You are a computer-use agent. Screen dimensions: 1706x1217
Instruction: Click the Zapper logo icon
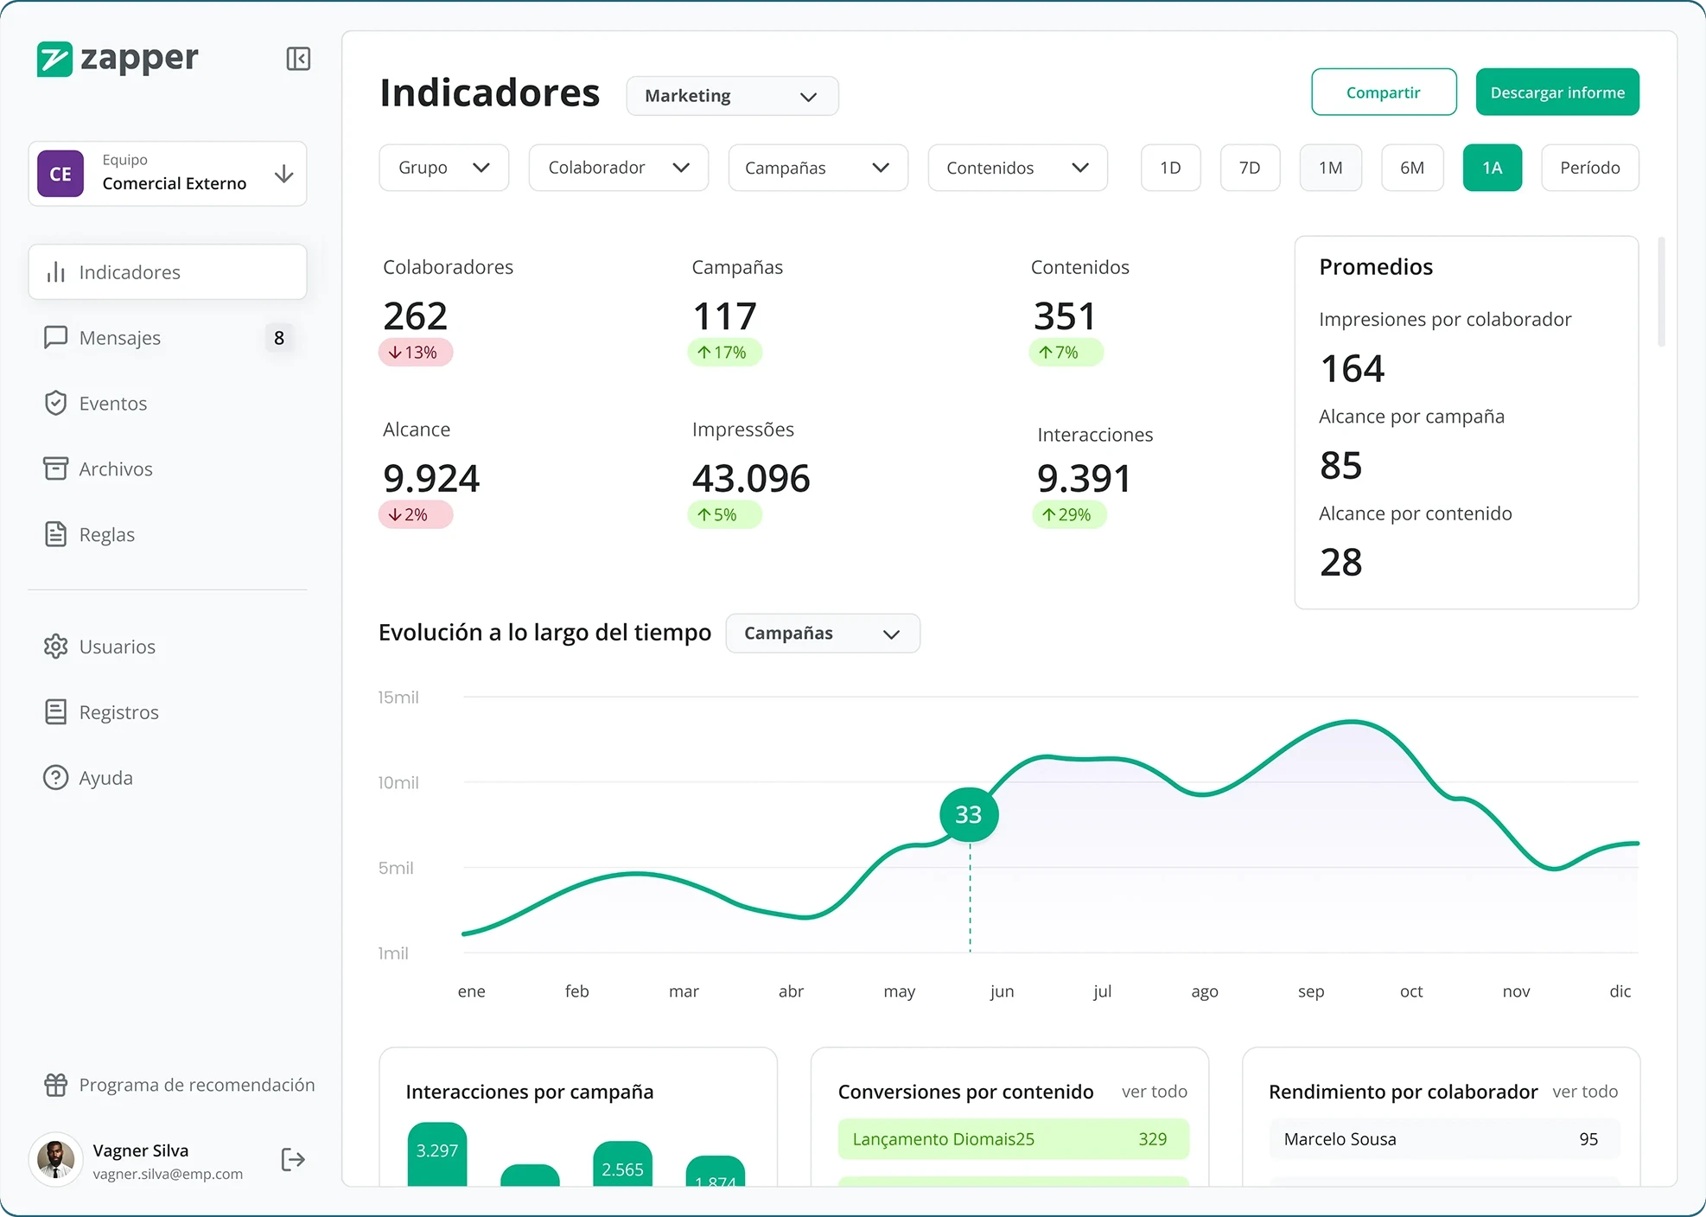pyautogui.click(x=54, y=59)
